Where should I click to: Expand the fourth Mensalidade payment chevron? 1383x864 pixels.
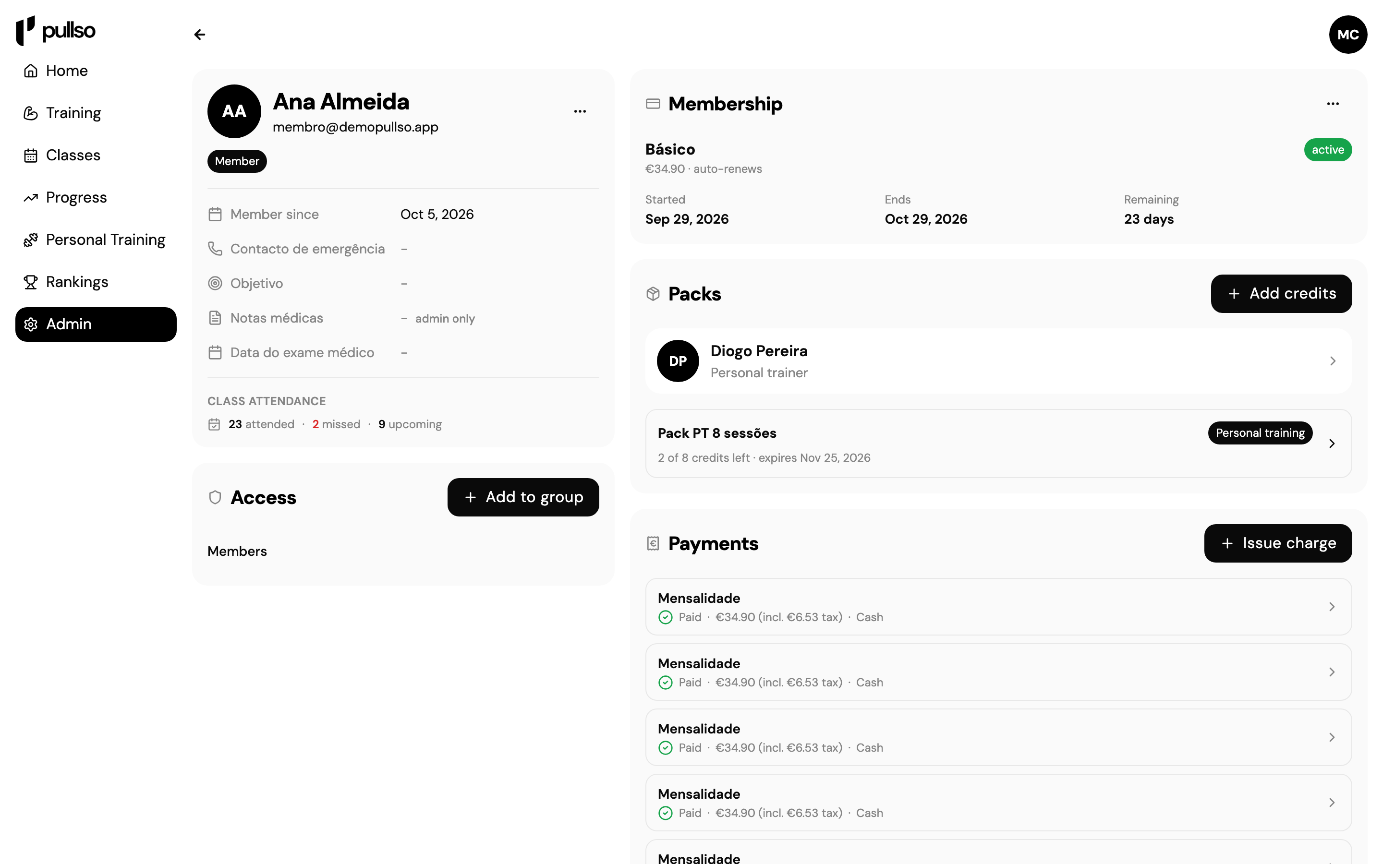coord(1332,803)
